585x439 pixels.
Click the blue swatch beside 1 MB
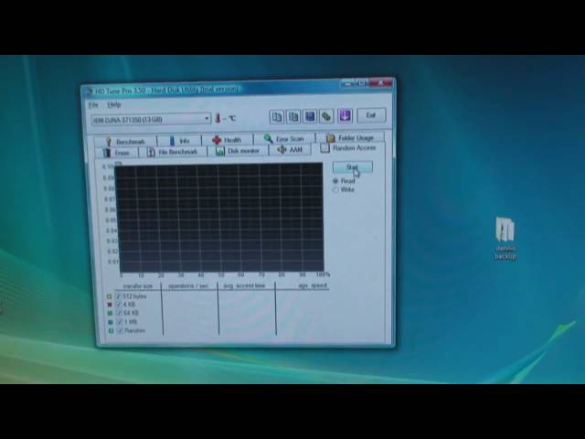(x=110, y=322)
